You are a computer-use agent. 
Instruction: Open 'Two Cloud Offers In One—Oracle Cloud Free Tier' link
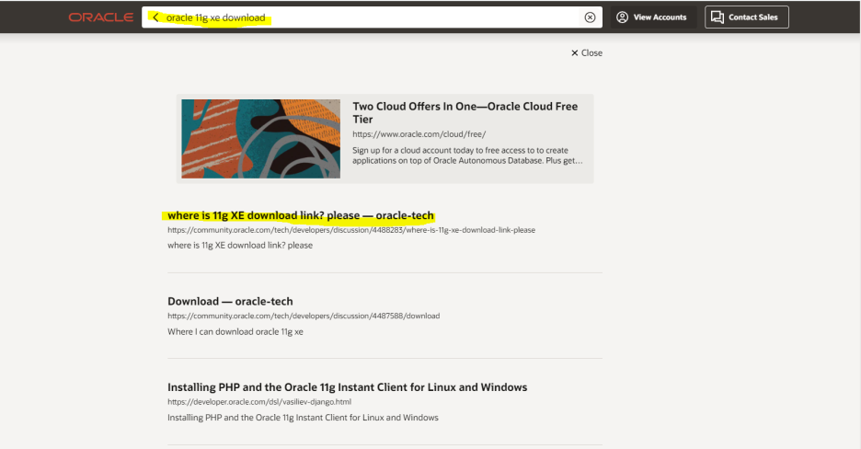pyautogui.click(x=465, y=112)
